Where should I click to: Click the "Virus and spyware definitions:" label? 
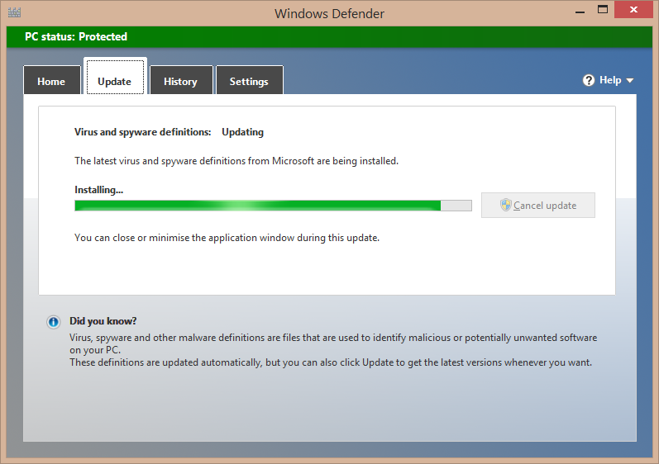pos(142,132)
